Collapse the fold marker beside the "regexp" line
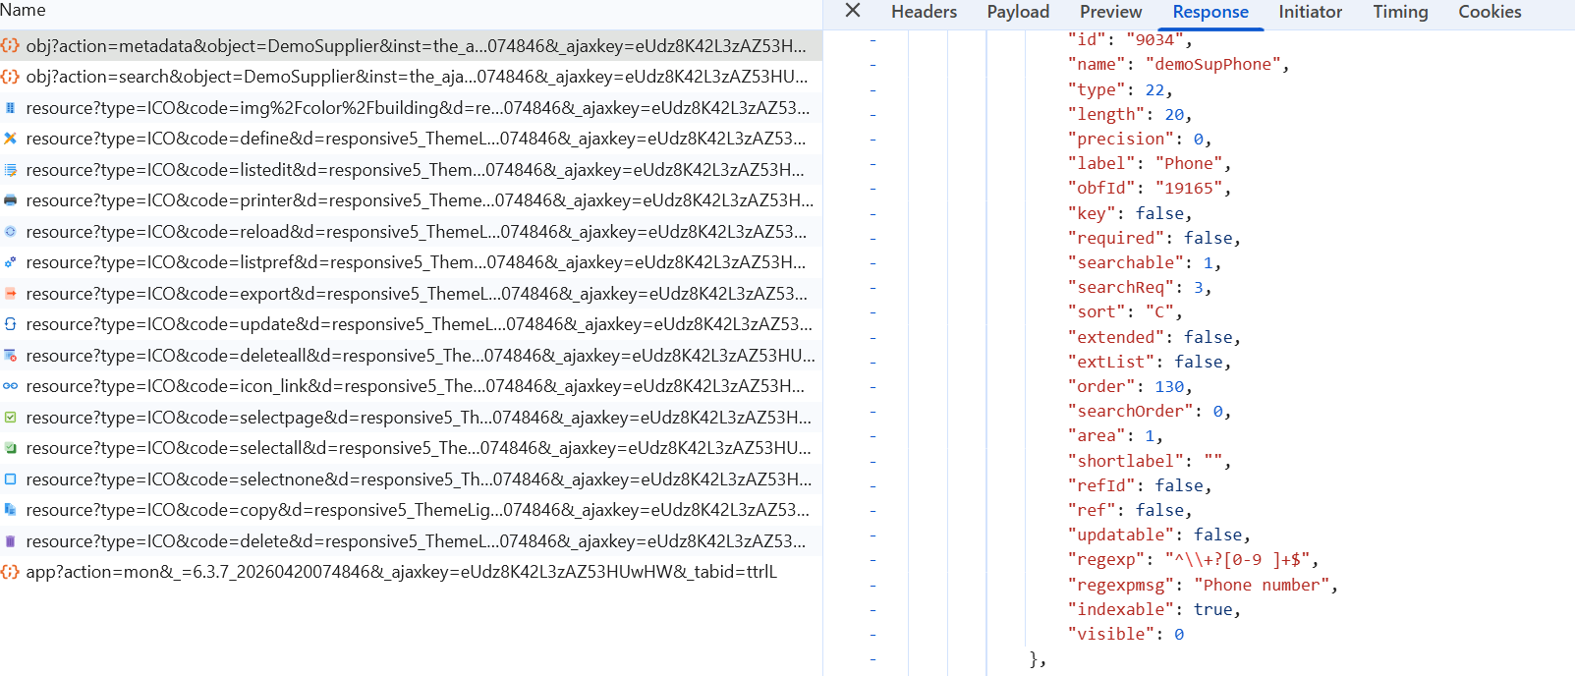The height and width of the screenshot is (676, 1575). [872, 560]
